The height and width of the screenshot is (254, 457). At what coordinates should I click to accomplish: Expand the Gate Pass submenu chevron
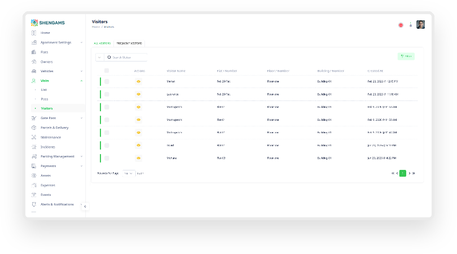[81, 118]
